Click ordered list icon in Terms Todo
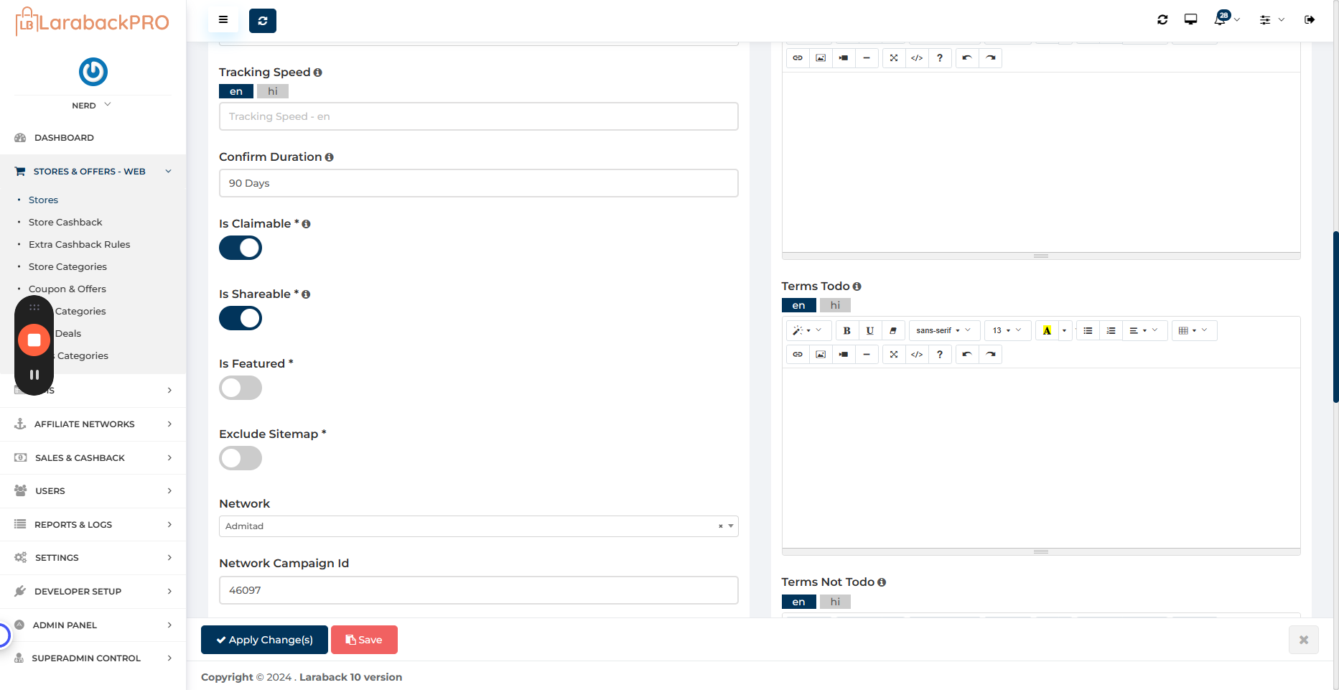This screenshot has height=690, width=1339. click(1111, 330)
